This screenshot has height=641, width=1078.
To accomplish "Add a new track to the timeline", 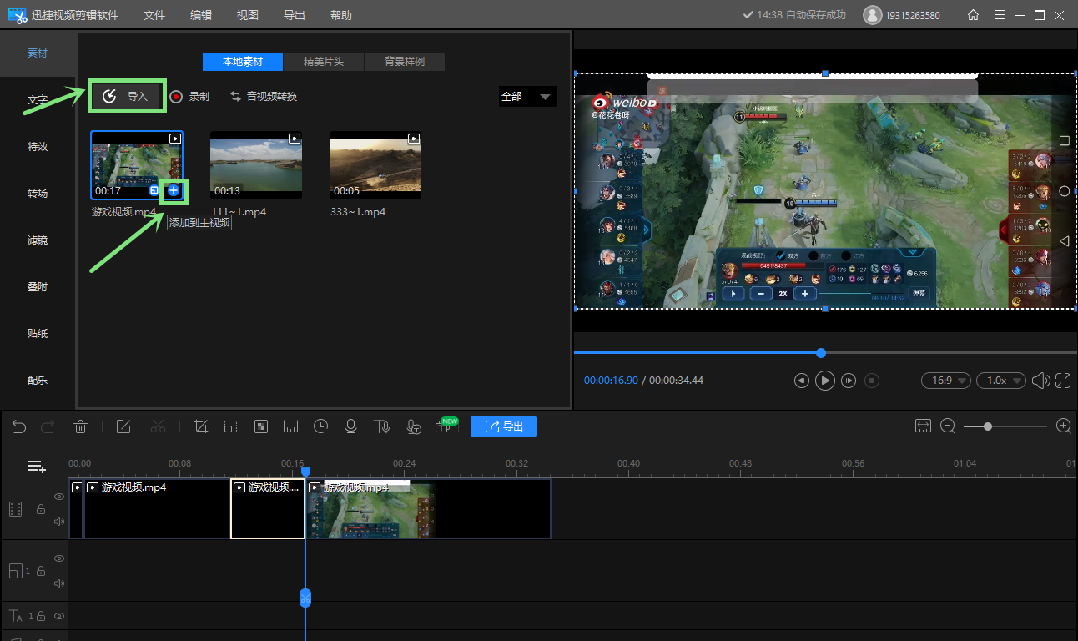I will 36,467.
